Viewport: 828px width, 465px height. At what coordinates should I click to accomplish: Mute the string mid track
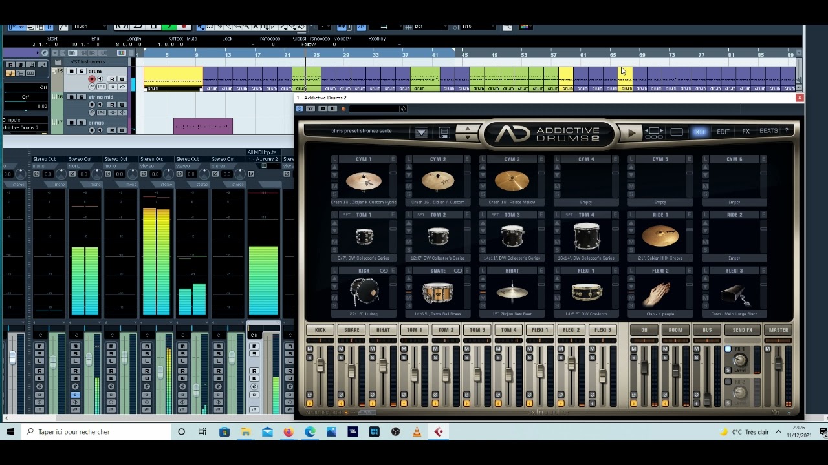tap(72, 97)
